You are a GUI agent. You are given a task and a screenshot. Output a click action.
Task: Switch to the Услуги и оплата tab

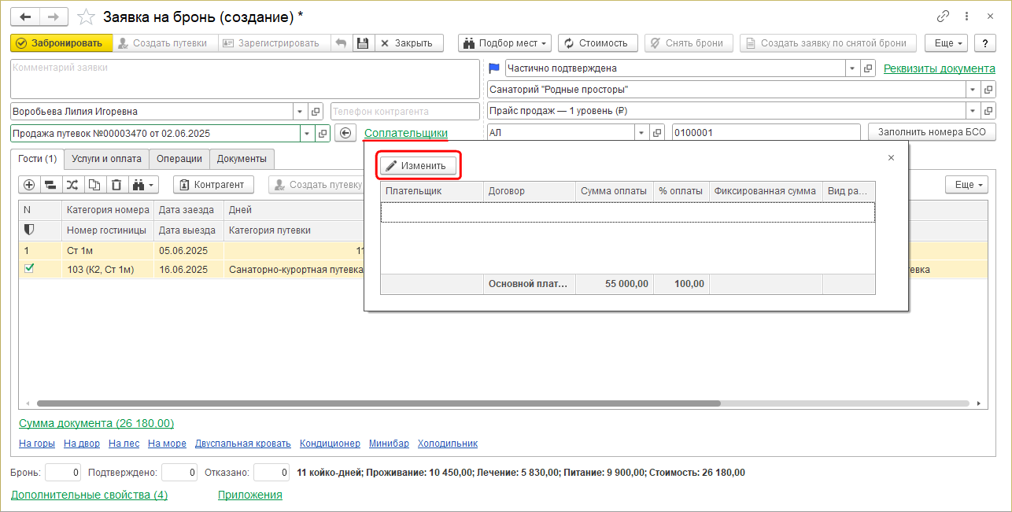coord(106,159)
